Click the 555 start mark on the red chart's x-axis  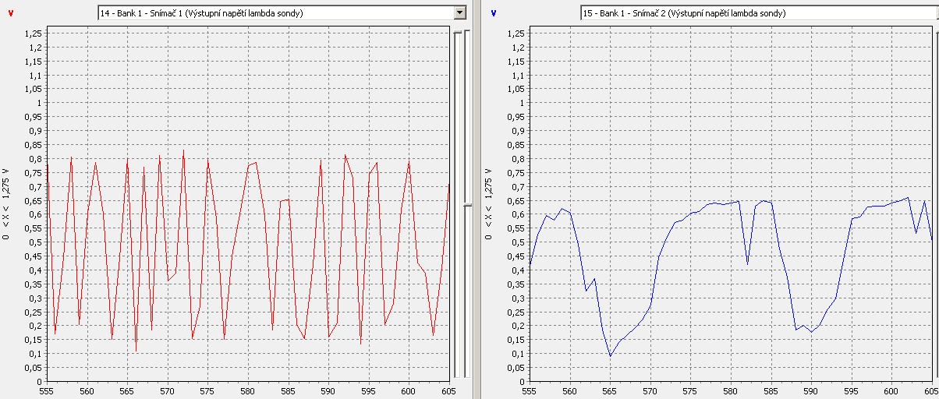point(48,390)
